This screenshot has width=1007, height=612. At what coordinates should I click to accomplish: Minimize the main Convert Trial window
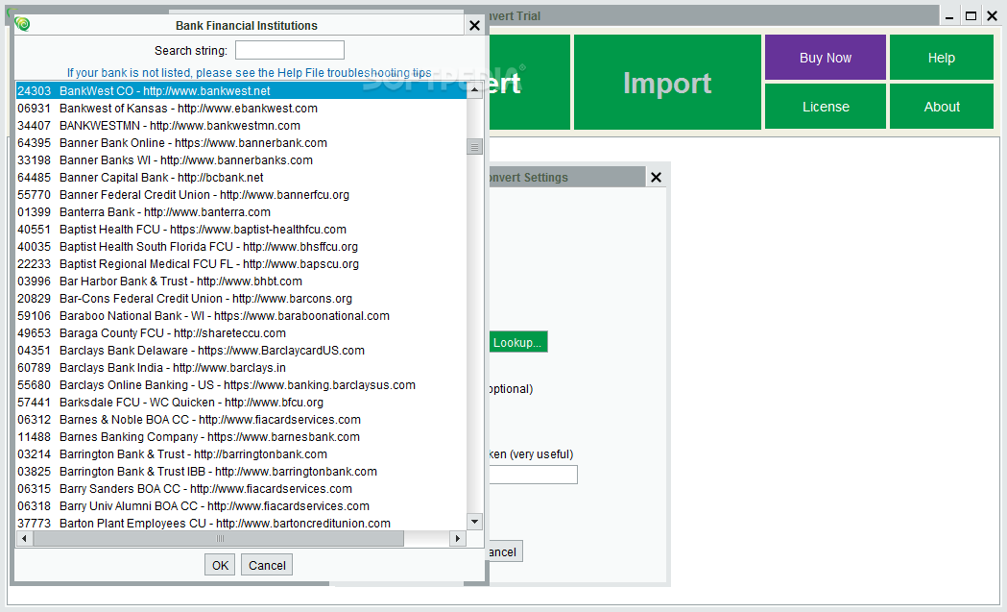[949, 16]
